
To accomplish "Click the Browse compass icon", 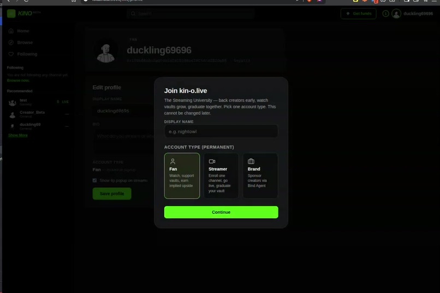I will [x=11, y=43].
